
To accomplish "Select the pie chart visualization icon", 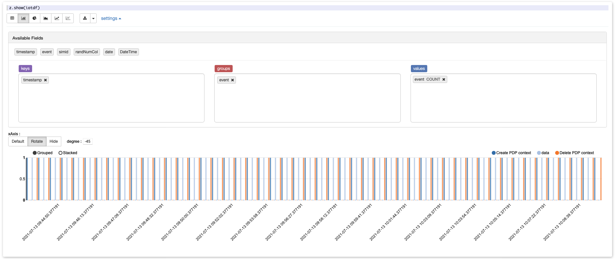I will (x=34, y=18).
